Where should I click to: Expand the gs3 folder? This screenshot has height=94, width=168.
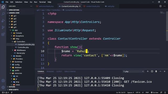click(x=15, y=21)
